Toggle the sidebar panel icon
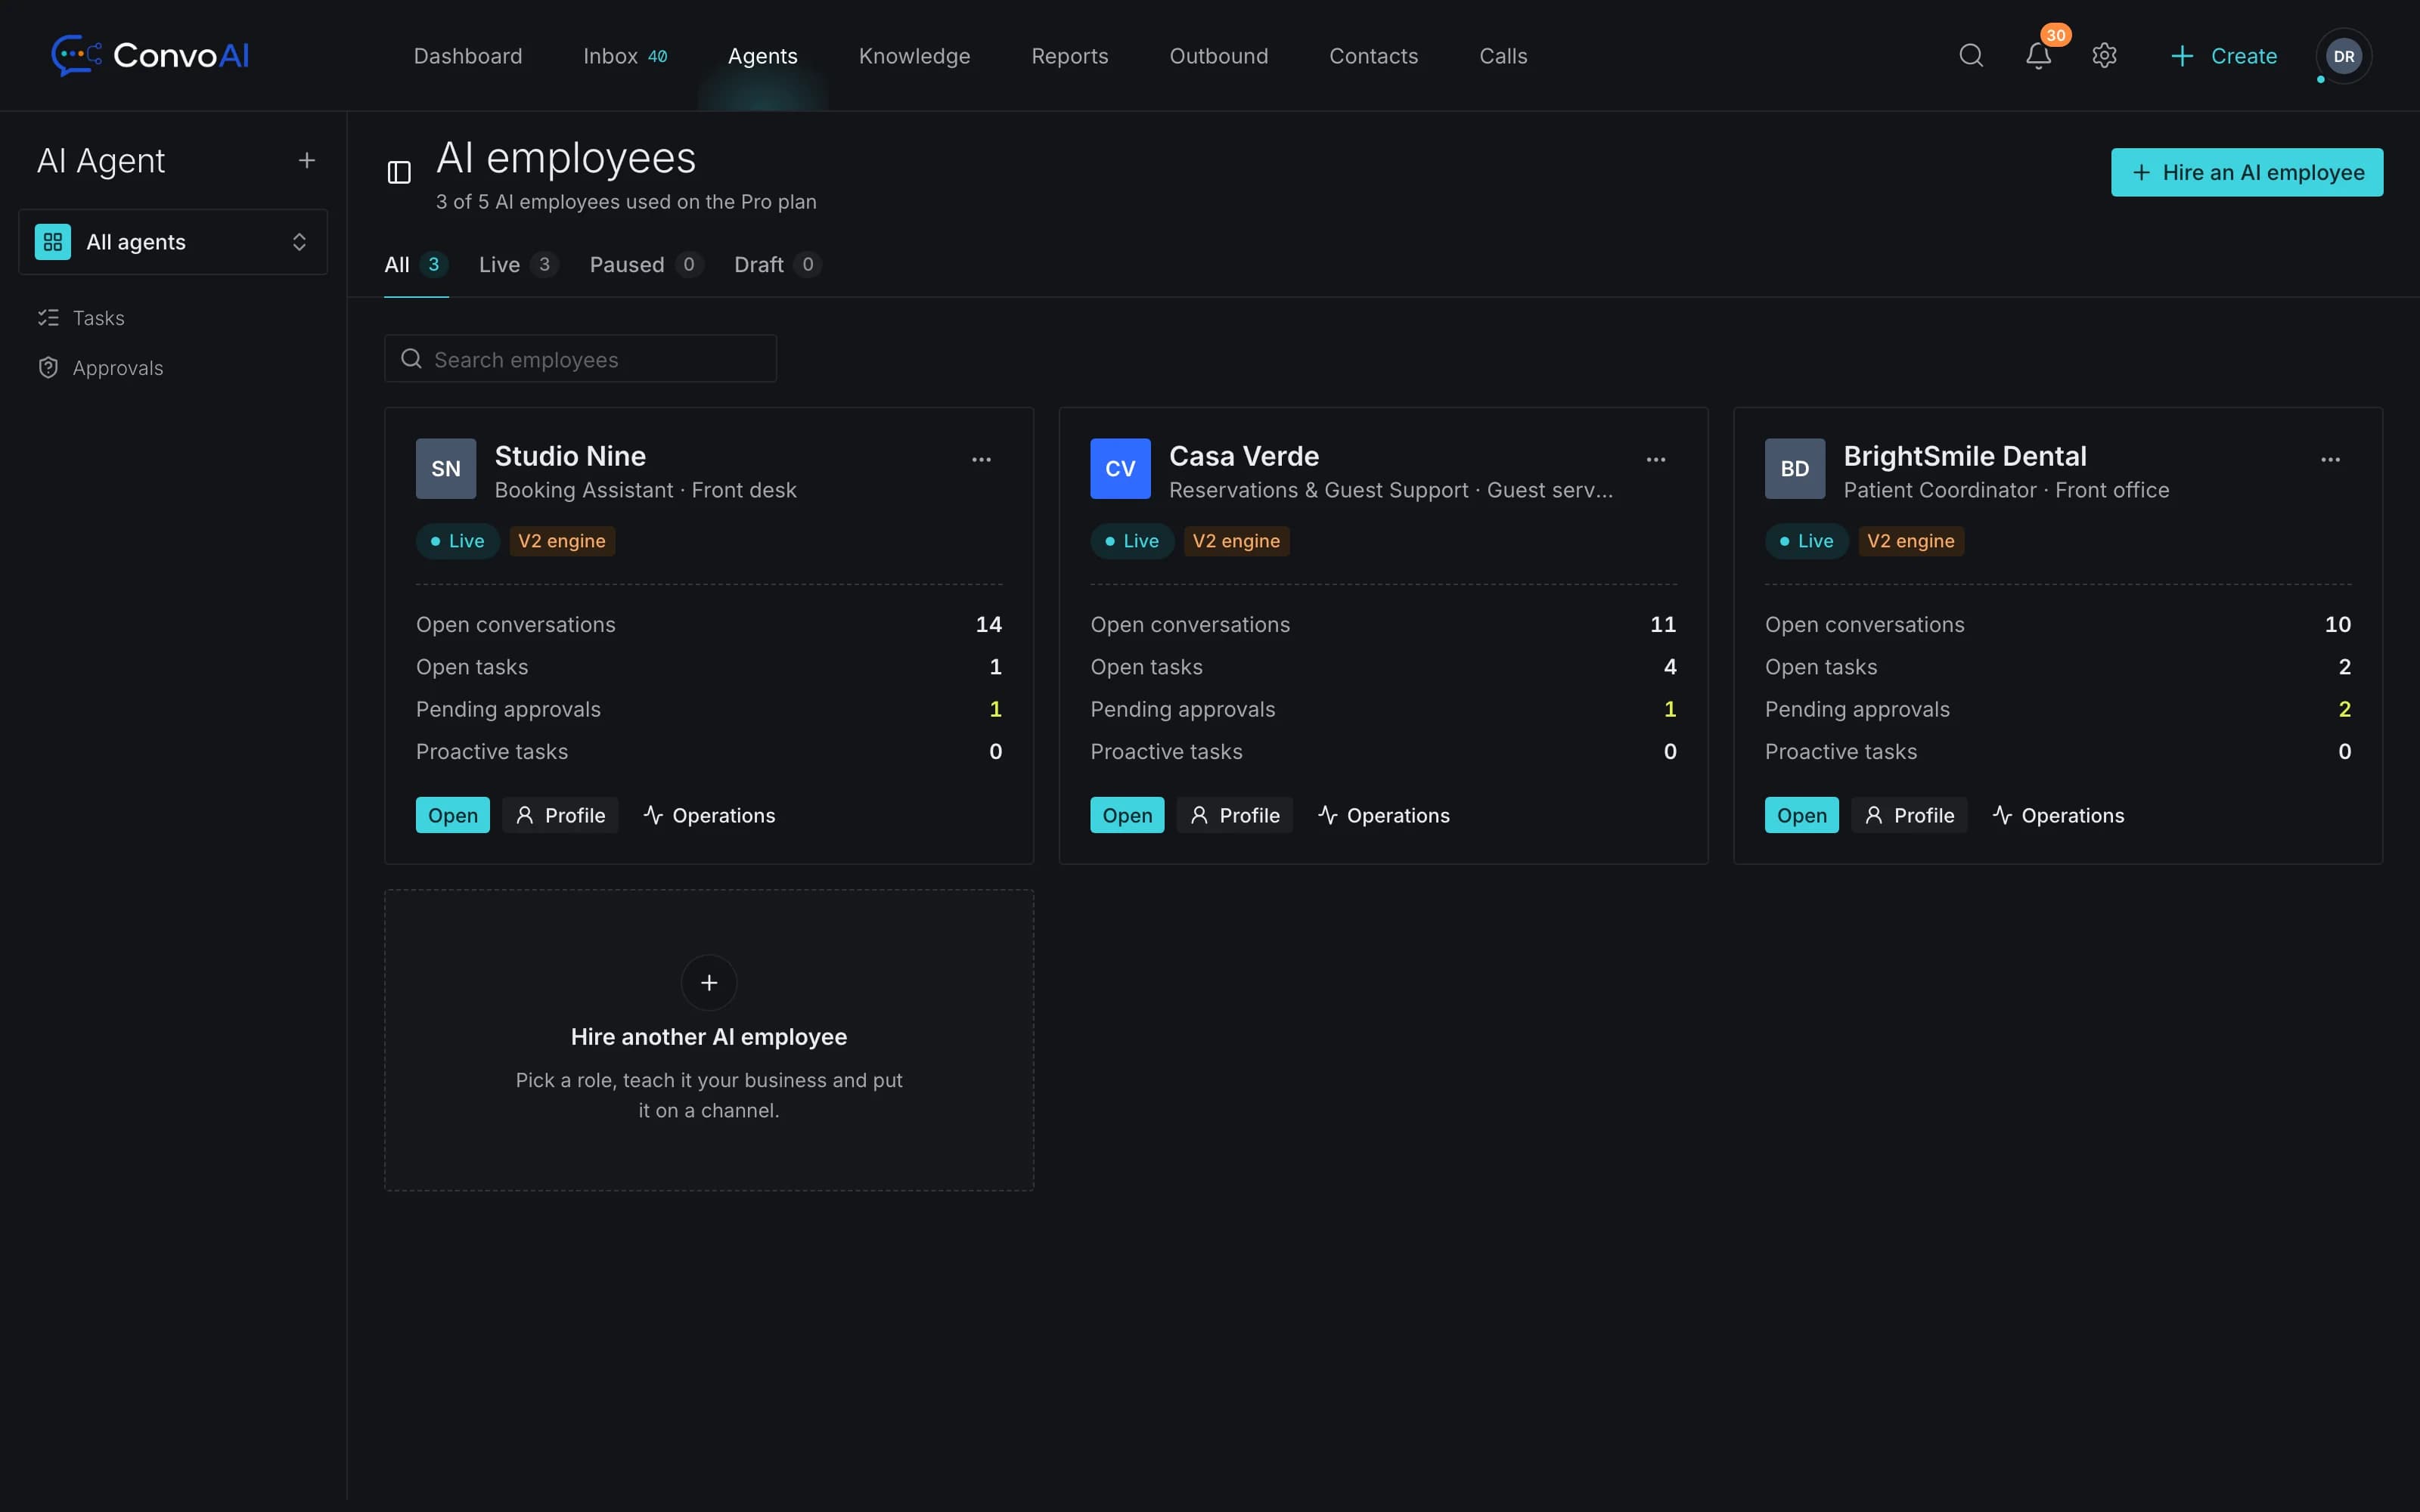Viewport: 2420px width, 1512px height. [399, 172]
